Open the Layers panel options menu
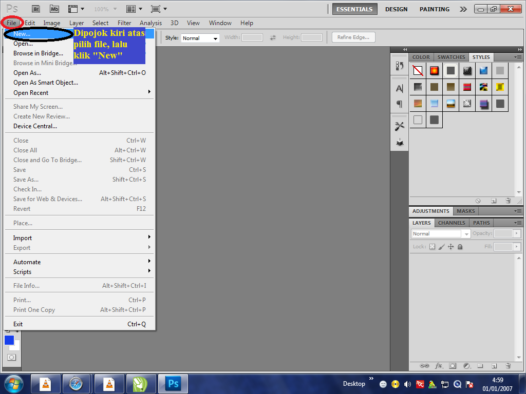 pyautogui.click(x=518, y=223)
